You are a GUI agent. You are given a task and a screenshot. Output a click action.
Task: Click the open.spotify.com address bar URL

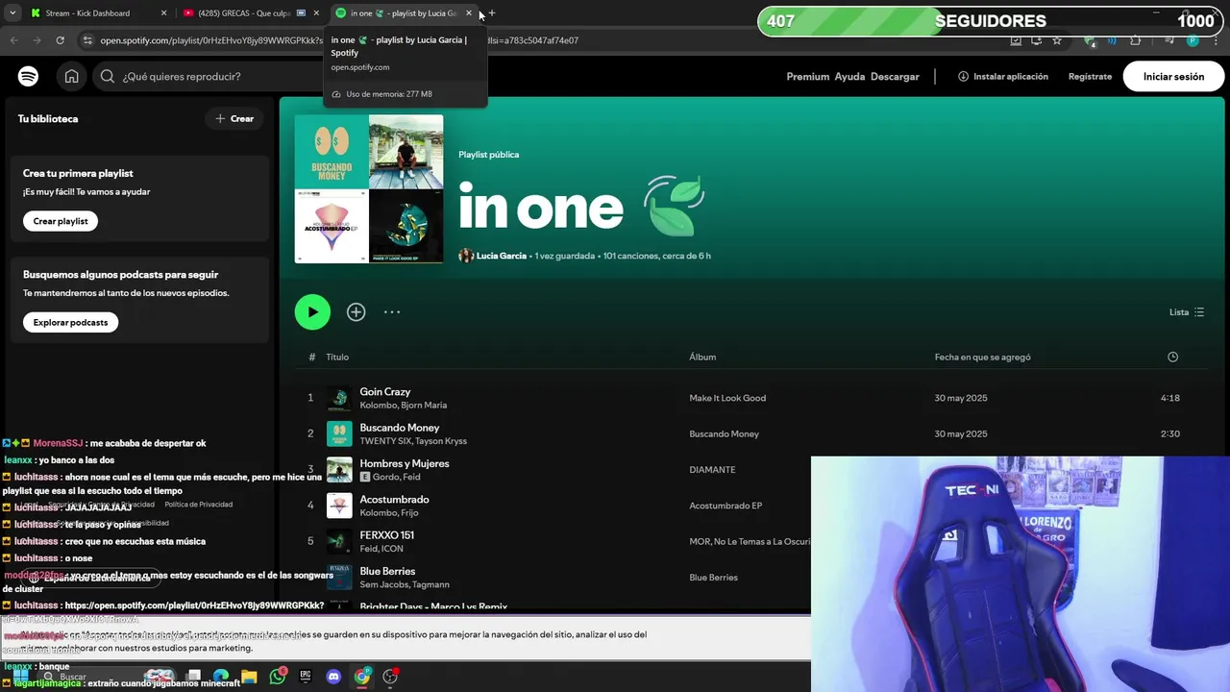coord(339,40)
